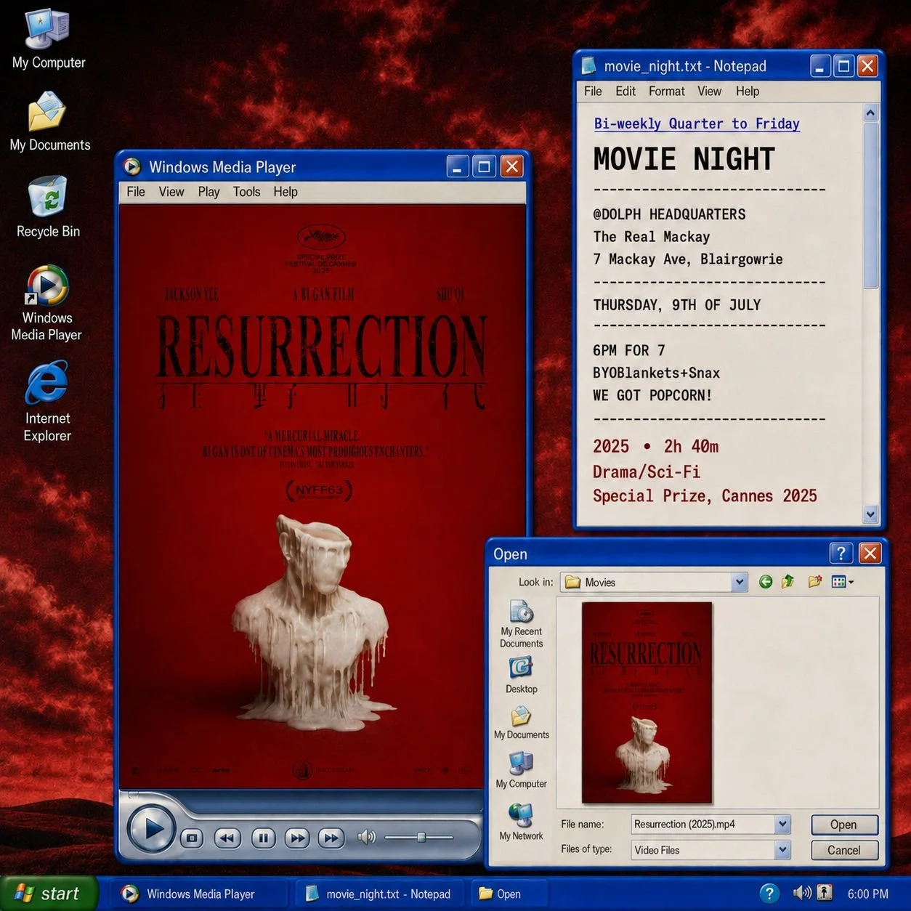Viewport: 911px width, 911px height.
Task: Click the File name field with Resurrection (2025).mp4
Action: click(x=702, y=825)
